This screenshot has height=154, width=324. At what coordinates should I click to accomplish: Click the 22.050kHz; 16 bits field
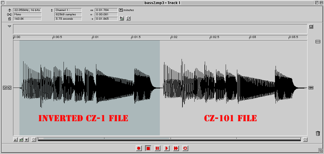coord(27,10)
